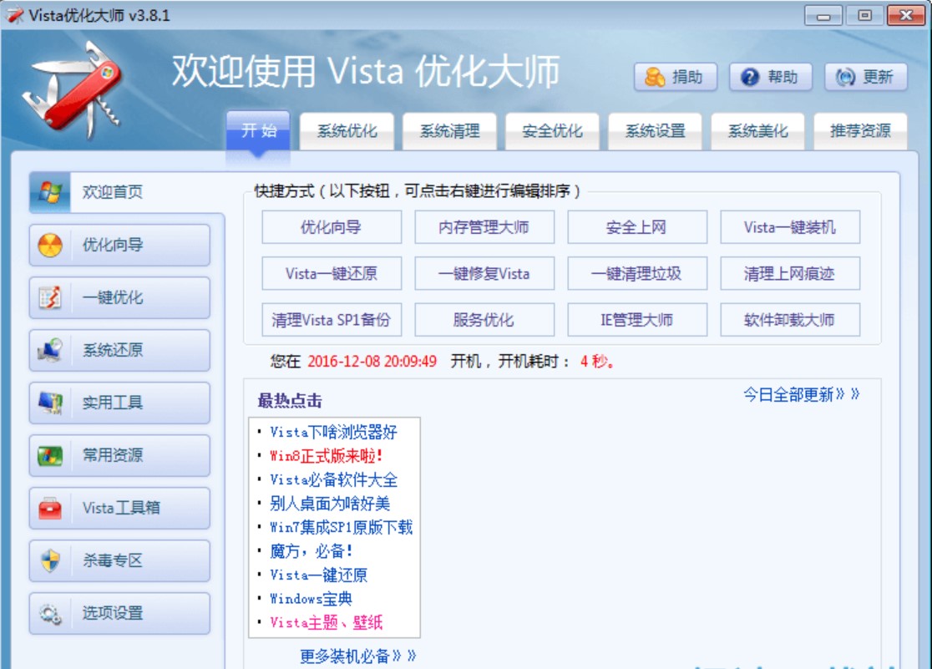Click the gears icon of 选项设置
Image resolution: width=932 pixels, height=669 pixels.
(x=50, y=613)
